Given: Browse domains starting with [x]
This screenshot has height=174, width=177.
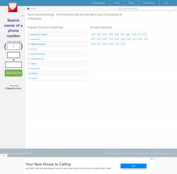Looking at the screenshot, I should 112,43.
